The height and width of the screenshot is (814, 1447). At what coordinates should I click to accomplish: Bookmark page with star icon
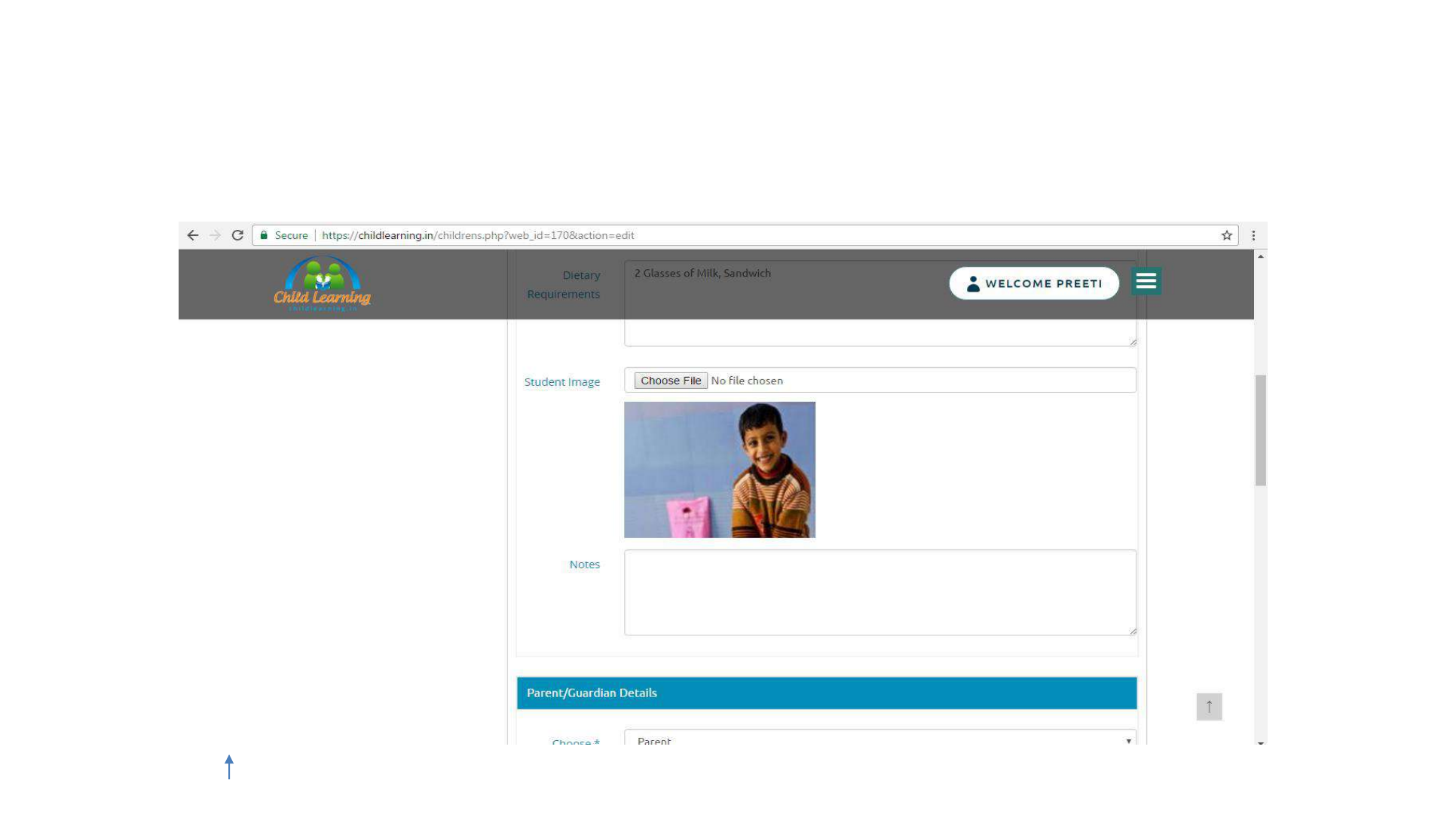(1227, 235)
